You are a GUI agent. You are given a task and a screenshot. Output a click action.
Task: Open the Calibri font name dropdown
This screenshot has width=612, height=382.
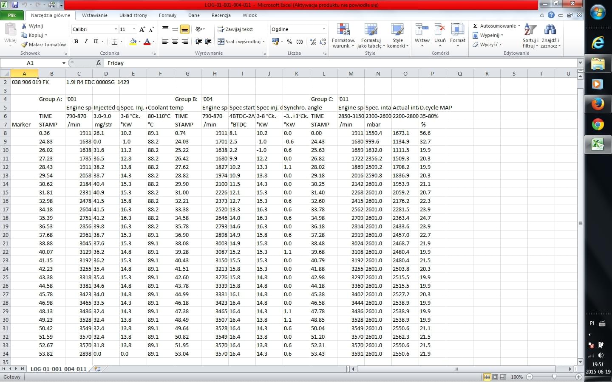click(x=116, y=29)
